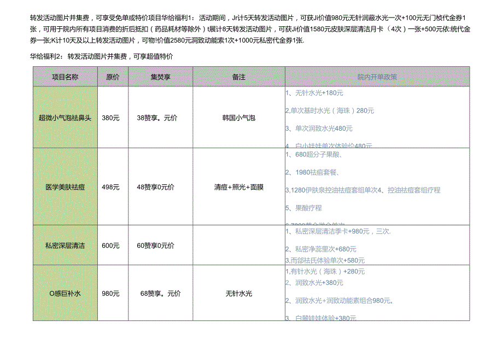Click the header cell '院内开单政策'
The width and height of the screenshot is (503, 356).
coord(377,77)
